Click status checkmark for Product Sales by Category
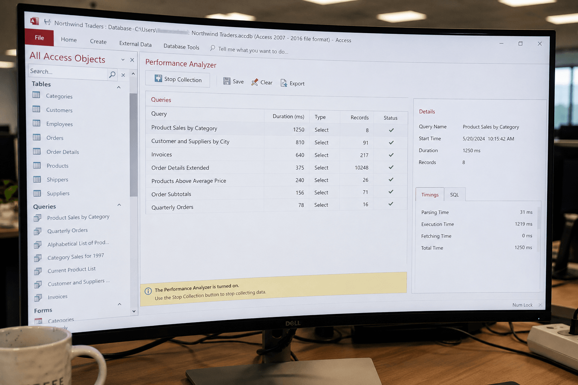This screenshot has height=385, width=578. (x=391, y=130)
